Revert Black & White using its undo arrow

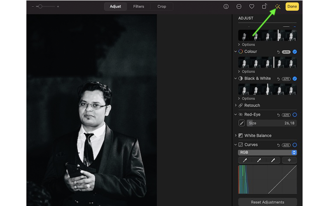[x=278, y=79]
